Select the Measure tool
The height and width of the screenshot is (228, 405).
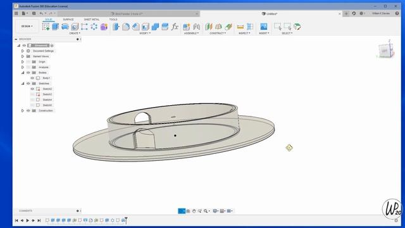[240, 27]
